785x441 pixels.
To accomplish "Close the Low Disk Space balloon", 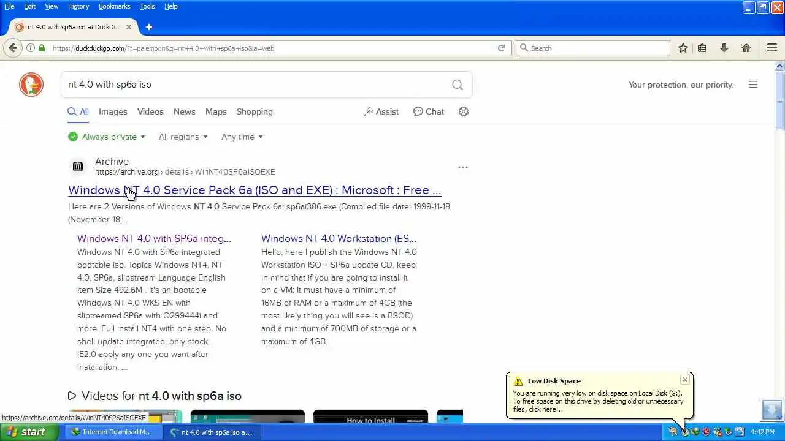I will coord(685,380).
